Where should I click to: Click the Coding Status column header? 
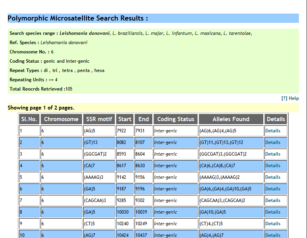coord(176,119)
